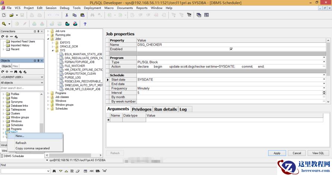Viewport: 332px width, 175px height.
Task: Expand the ORACLE_OCM folder
Action: (x=53, y=46)
